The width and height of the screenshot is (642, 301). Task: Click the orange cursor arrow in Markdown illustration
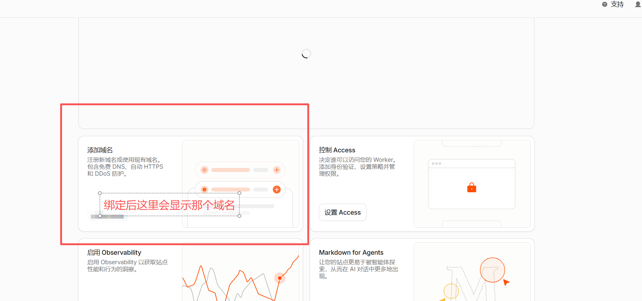(506, 282)
